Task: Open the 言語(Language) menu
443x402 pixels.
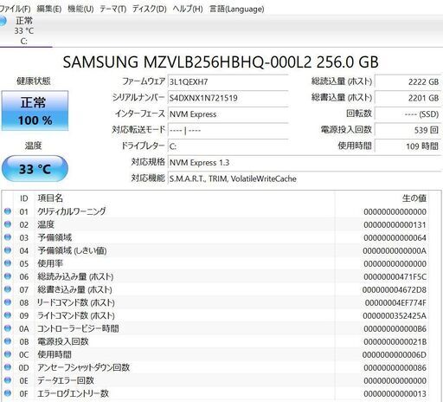Action: (236, 9)
